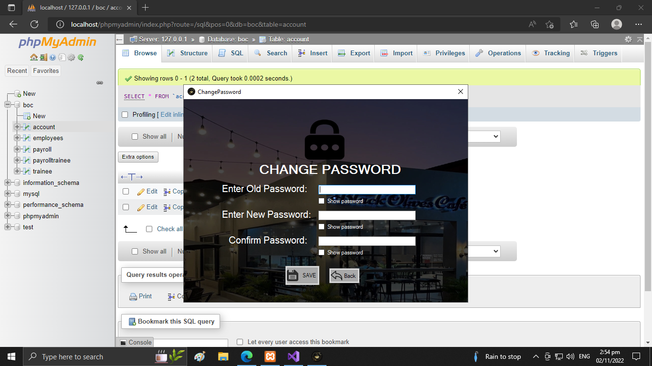Image resolution: width=652 pixels, height=366 pixels.
Task: Click the Bookmark this SQL query icon
Action: point(132,321)
